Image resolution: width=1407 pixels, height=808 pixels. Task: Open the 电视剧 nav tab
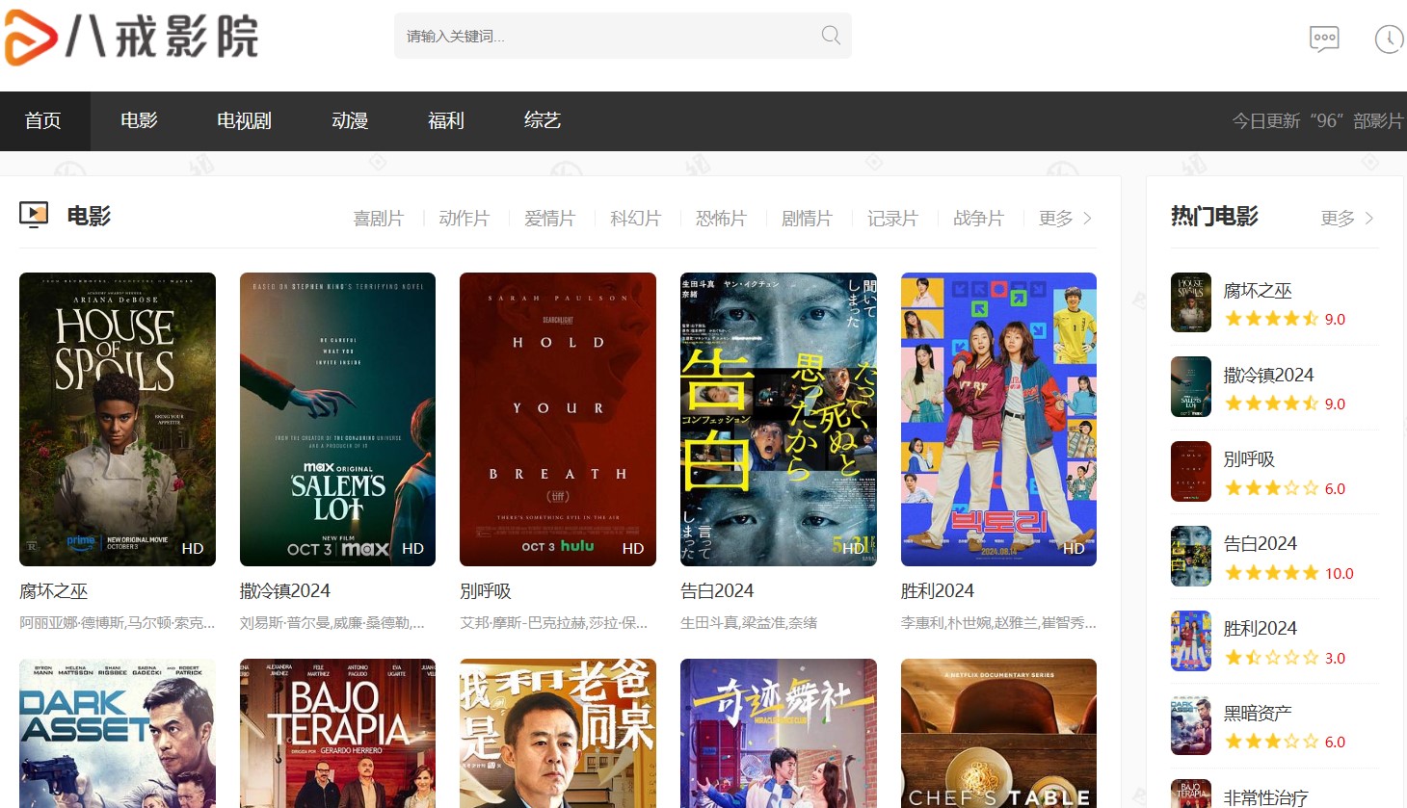(244, 121)
